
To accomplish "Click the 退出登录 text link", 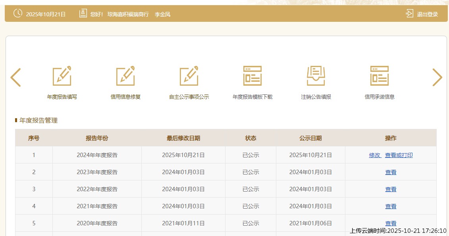I will coord(427,14).
